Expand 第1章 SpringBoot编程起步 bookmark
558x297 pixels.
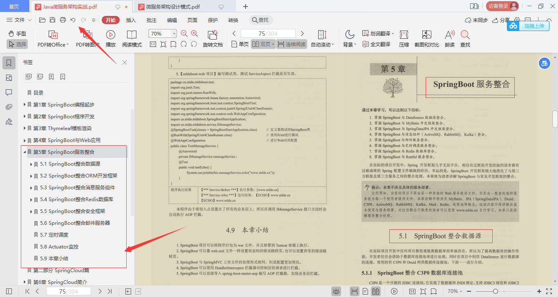[25, 105]
